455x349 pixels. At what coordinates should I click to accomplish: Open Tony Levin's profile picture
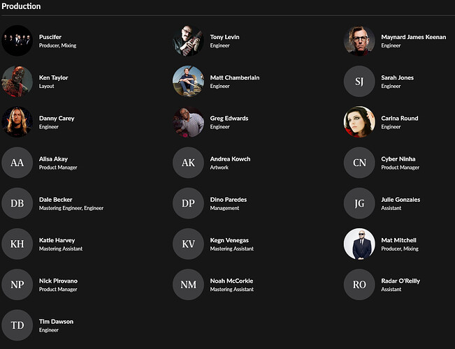188,40
